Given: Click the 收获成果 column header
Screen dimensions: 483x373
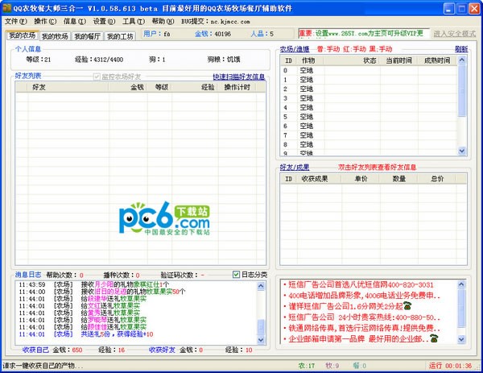Looking at the screenshot, I should (x=319, y=179).
